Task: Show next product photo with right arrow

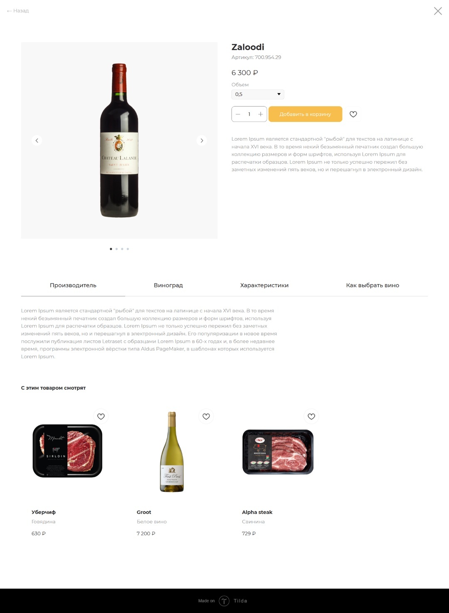Action: pos(202,141)
